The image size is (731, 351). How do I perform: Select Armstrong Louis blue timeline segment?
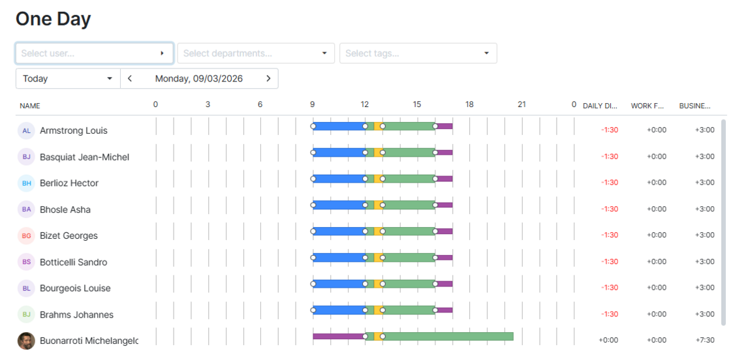[x=339, y=127]
